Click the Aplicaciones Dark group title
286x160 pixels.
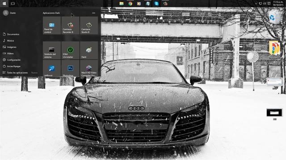coord(51,13)
